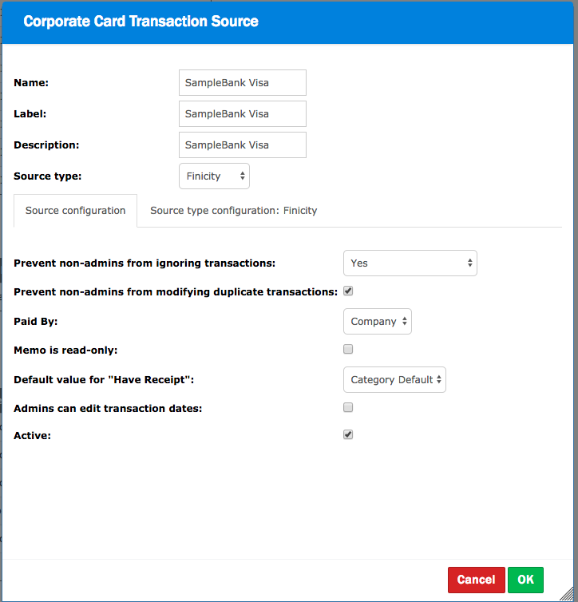Expand the Have Receipt default value dropdown

[394, 379]
